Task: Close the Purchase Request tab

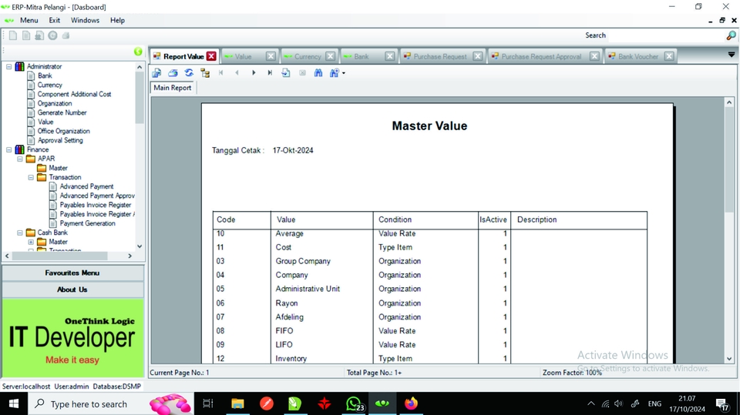Action: coord(478,56)
